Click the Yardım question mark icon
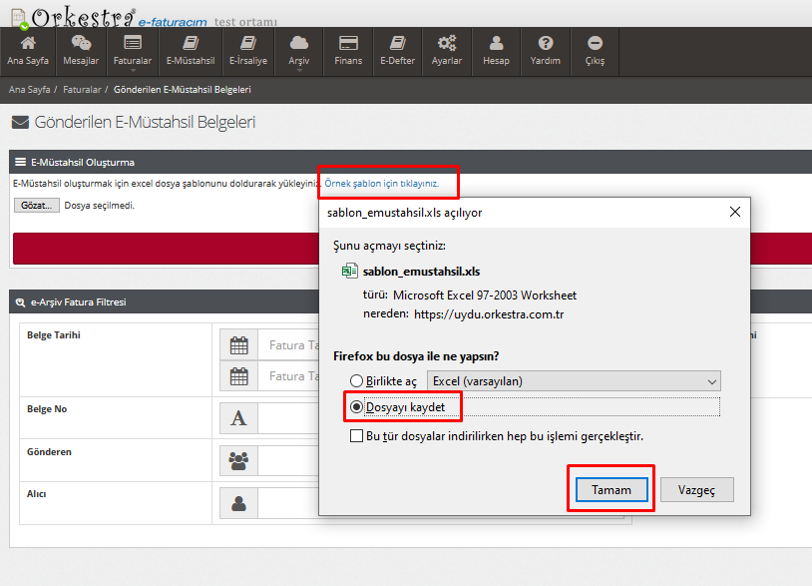The width and height of the screenshot is (812, 586). (x=545, y=44)
